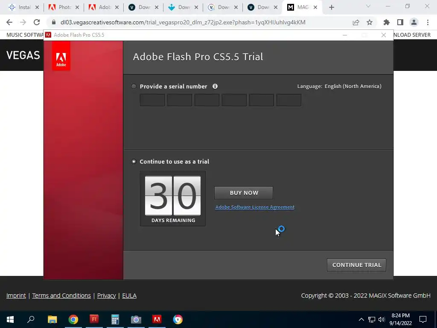Image resolution: width=437 pixels, height=328 pixels.
Task: Open the EULA footer link
Action: 129,296
